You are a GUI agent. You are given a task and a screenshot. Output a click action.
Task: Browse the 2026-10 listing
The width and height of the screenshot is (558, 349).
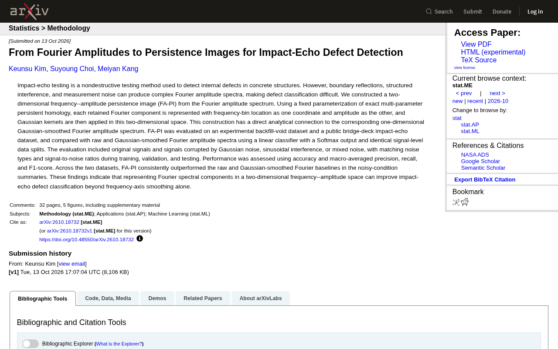click(x=498, y=101)
